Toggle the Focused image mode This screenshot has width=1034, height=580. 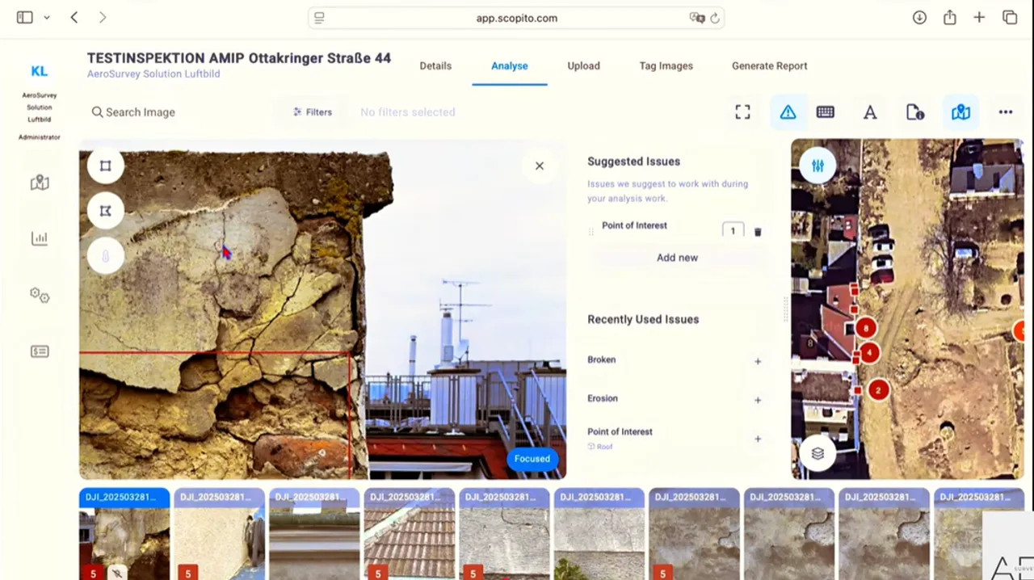pyautogui.click(x=532, y=459)
